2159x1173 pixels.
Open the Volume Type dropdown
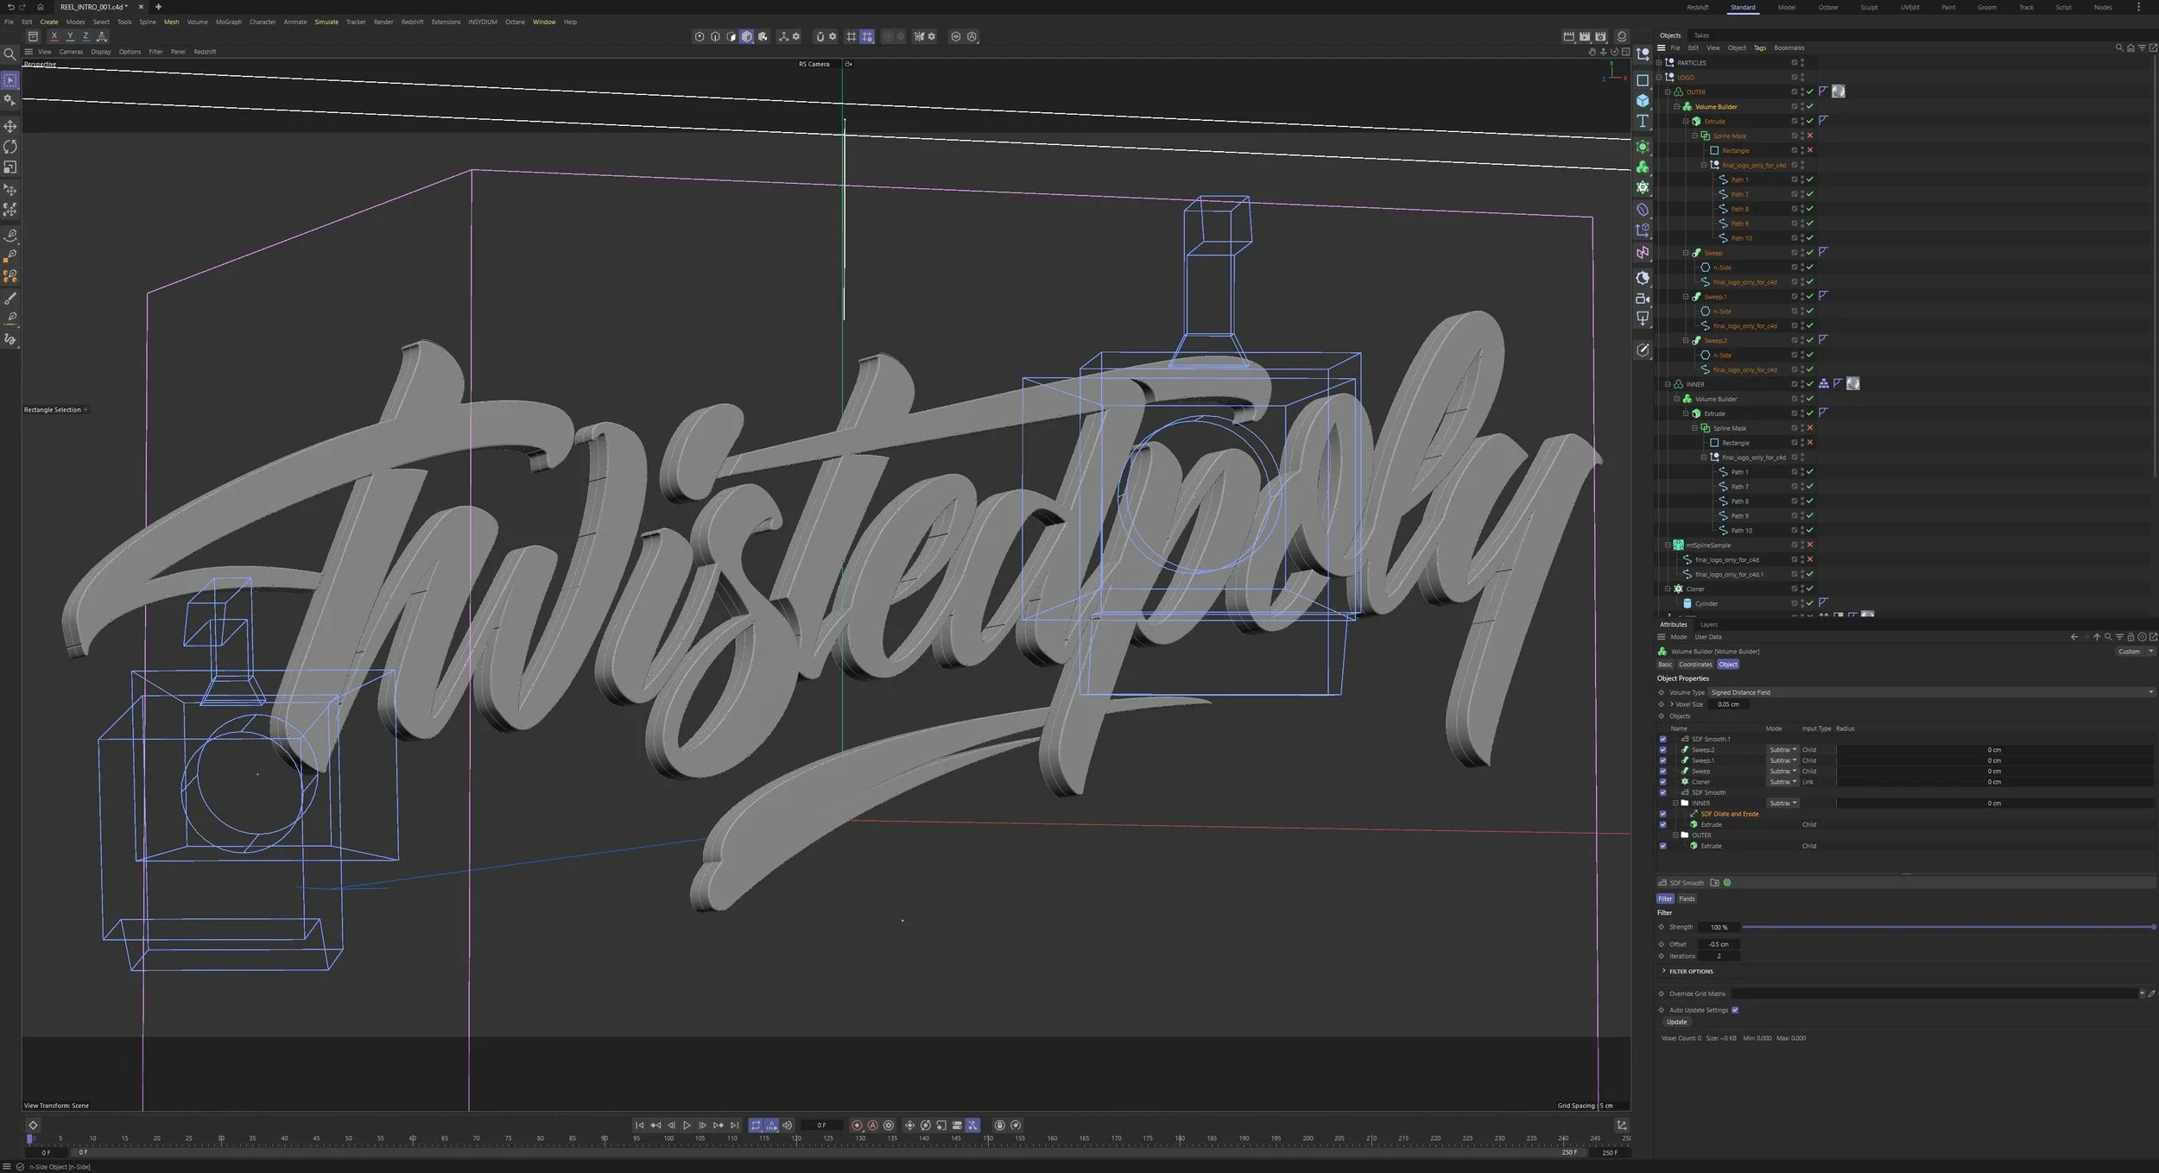1931,692
